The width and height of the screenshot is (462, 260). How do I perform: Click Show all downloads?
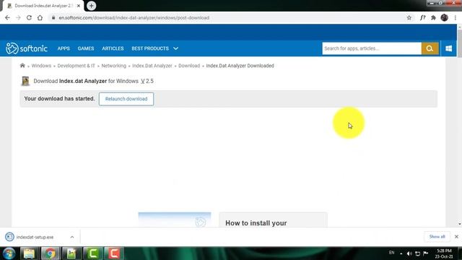coord(437,237)
